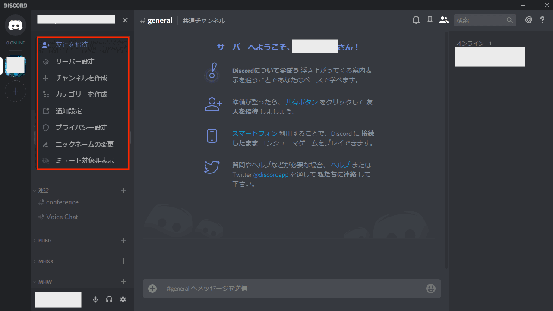
Task: Click the 共有ボタン link
Action: (302, 102)
